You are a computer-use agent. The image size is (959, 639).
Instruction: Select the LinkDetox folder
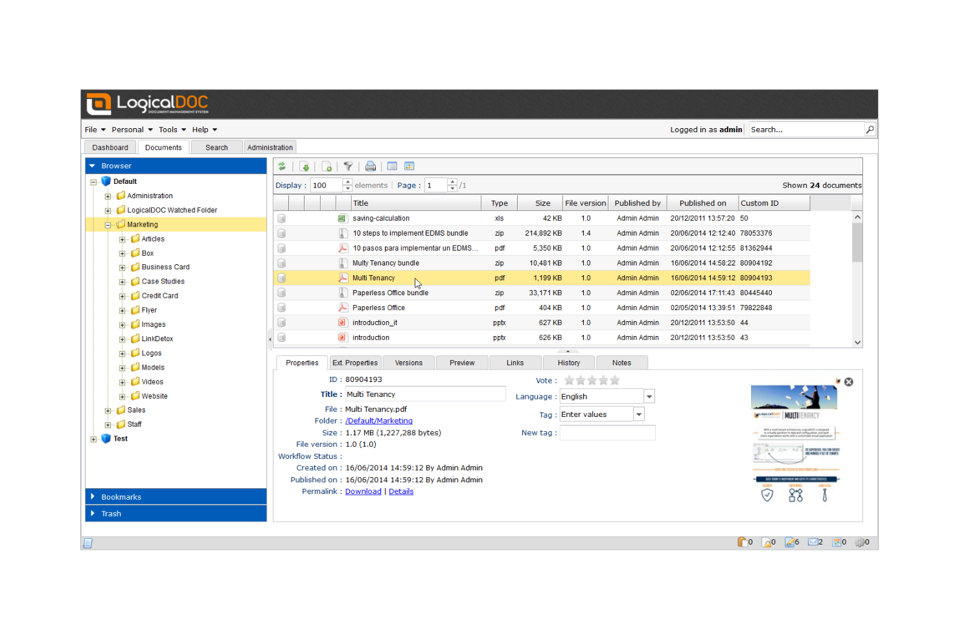tap(157, 339)
